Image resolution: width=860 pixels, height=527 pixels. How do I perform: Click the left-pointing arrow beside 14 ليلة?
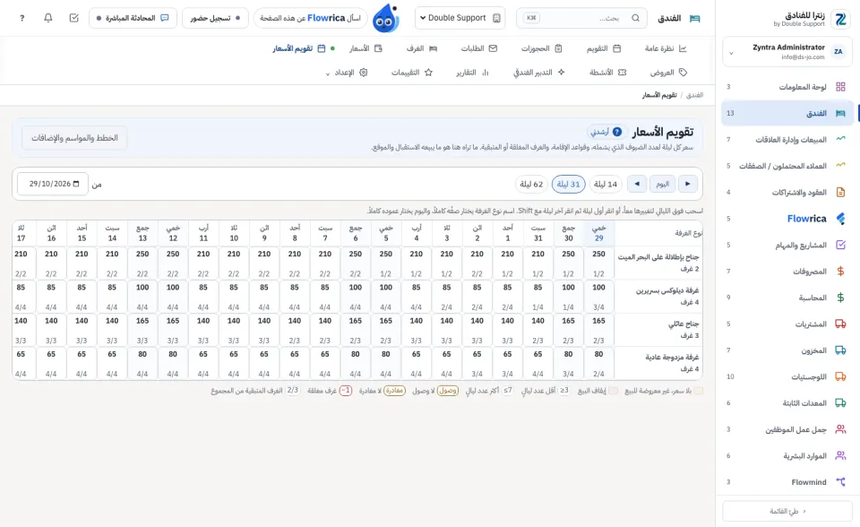637,184
